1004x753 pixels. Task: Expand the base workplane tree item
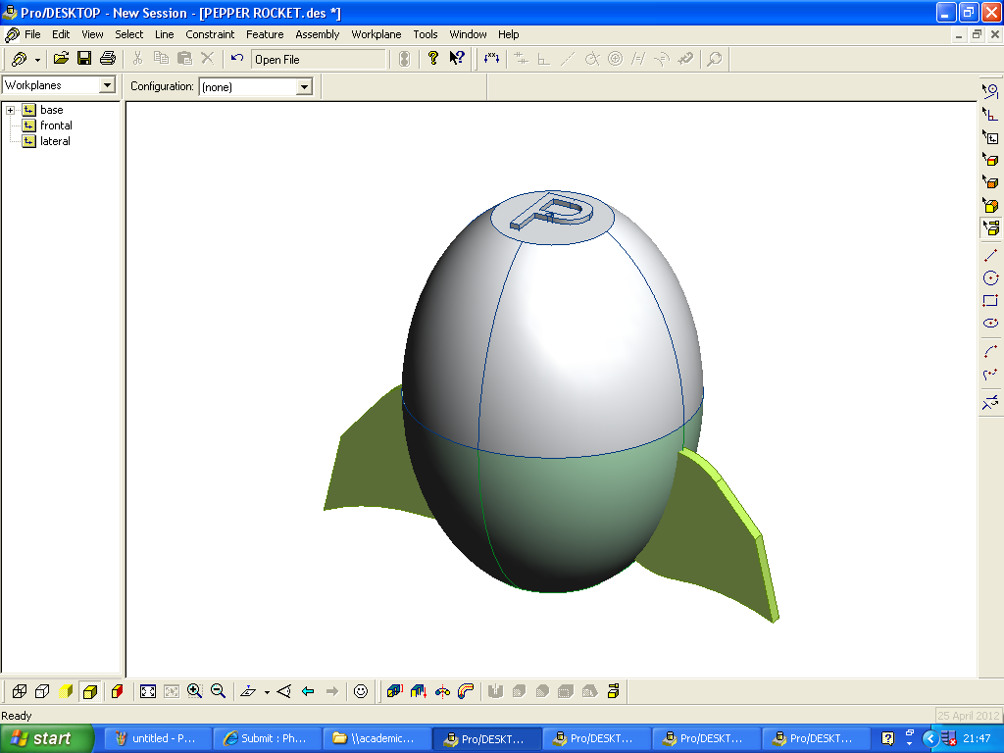pos(10,110)
